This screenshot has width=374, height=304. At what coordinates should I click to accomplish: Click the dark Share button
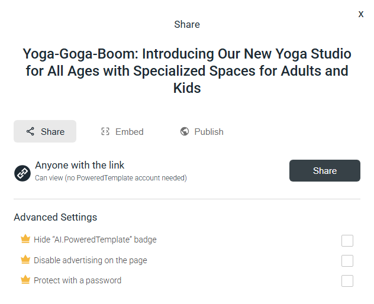pos(325,171)
